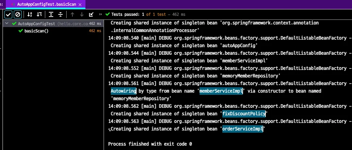Click the AutoAppConfigTest passed checkmark icon
352x150 pixels.
14,24
